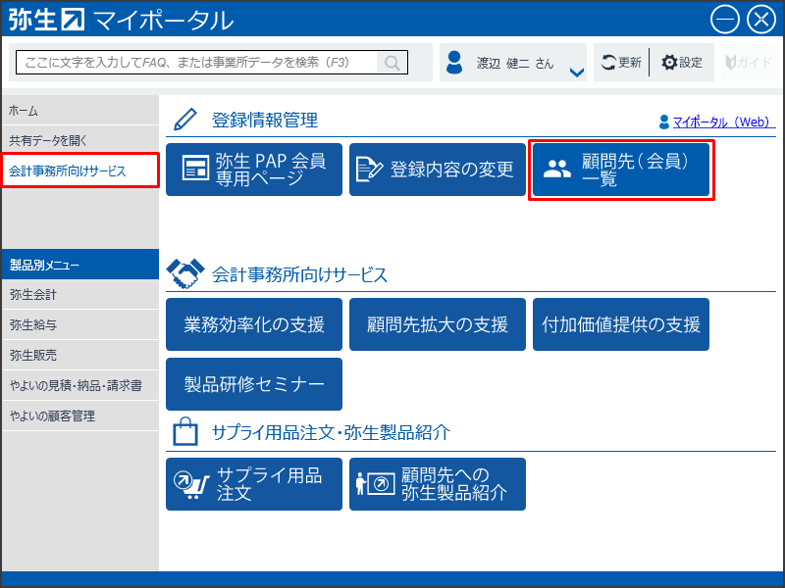Open 顧問先（会員）一覧
Screen dimensions: 785x588
tap(621, 170)
